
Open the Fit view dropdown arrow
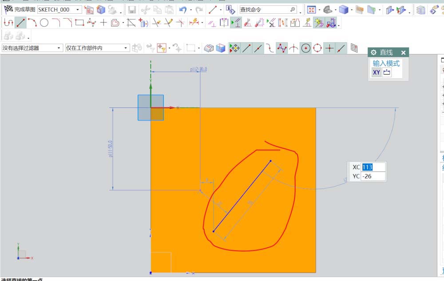point(319,10)
